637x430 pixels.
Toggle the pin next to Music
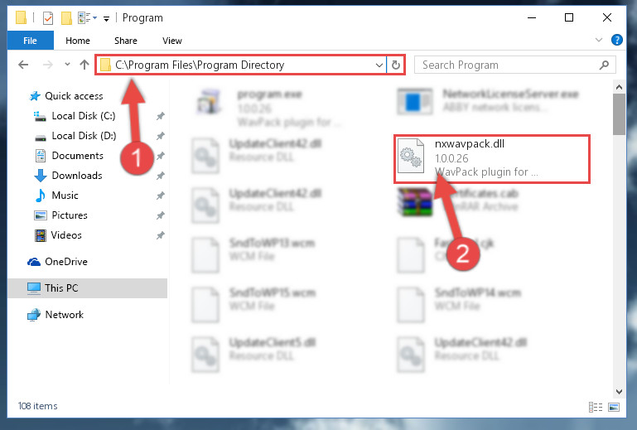point(161,196)
